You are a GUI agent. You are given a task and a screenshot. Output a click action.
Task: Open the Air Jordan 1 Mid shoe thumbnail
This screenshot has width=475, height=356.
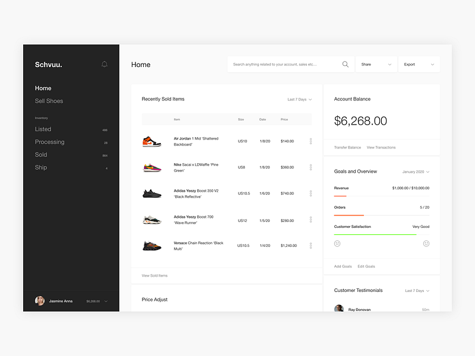point(152,141)
